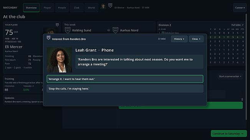This screenshot has width=250, height=140.
Task: Click the player avatar in top bar
Action: (x=103, y=7)
